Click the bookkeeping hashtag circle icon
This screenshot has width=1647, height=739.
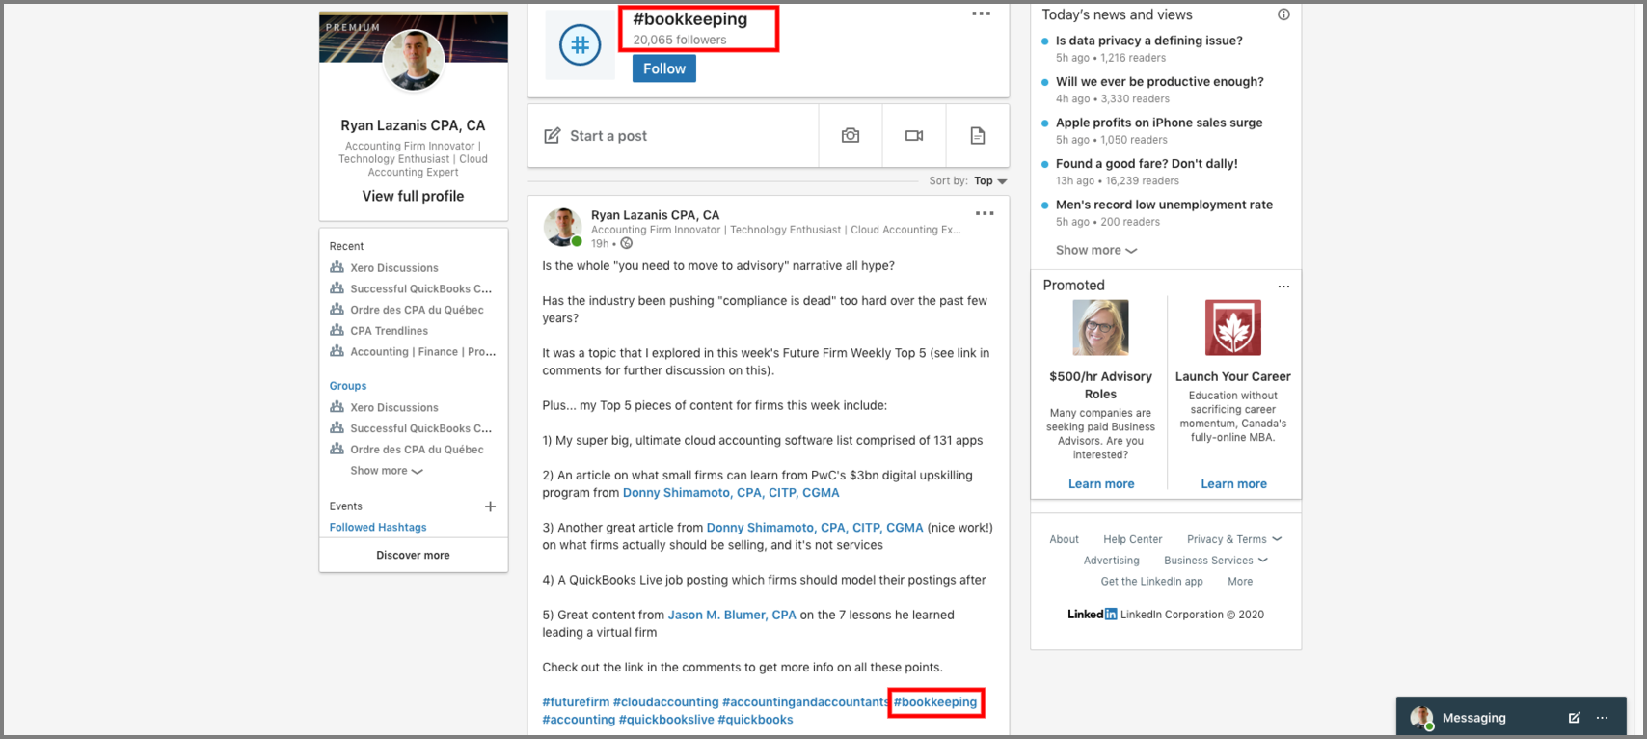click(x=580, y=44)
